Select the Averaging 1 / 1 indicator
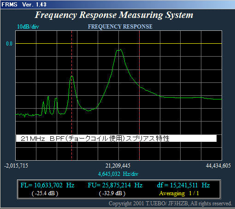Viewport: 235px width, 209px height. pos(179,193)
